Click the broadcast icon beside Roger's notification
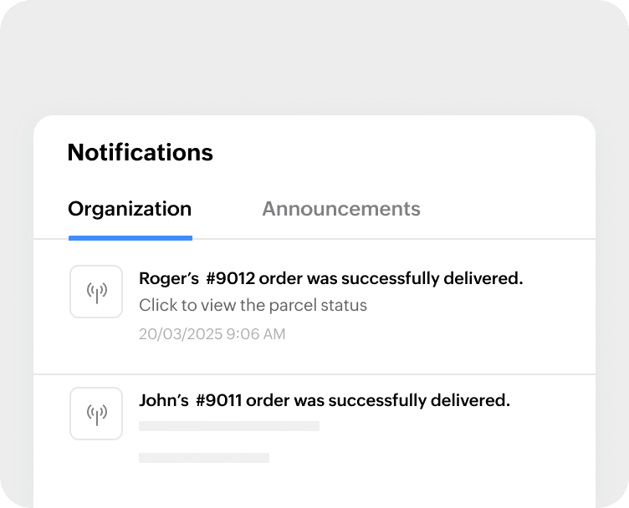 (97, 292)
